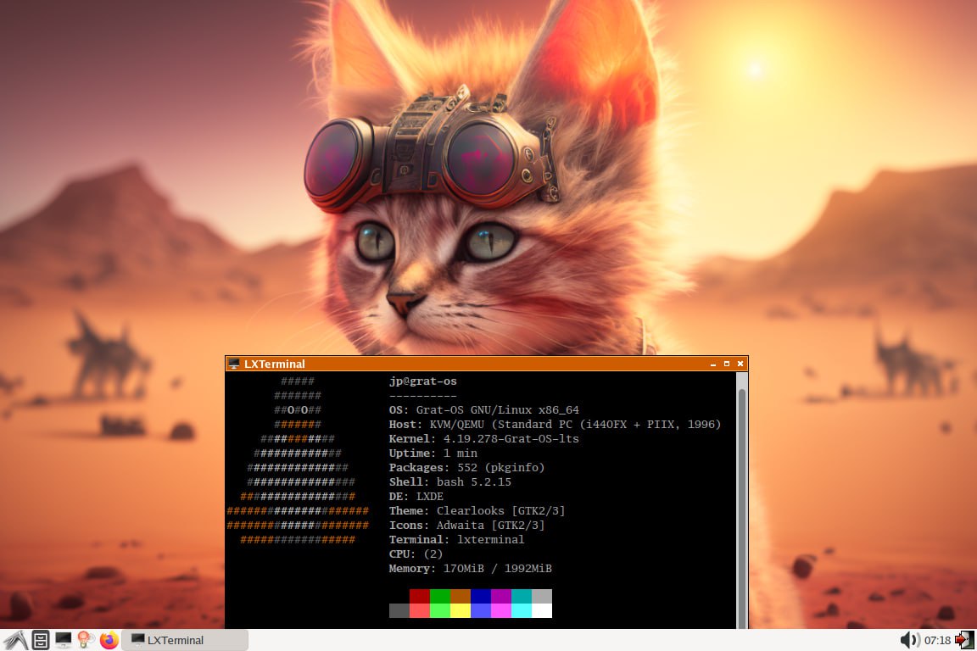Open the volume control speaker icon

[x=909, y=640]
